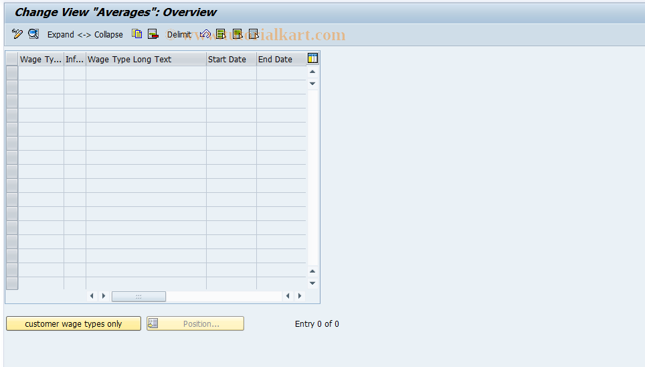Click Expand <-> Collapse toolbar button
Image resolution: width=645 pixels, height=367 pixels.
pos(85,35)
